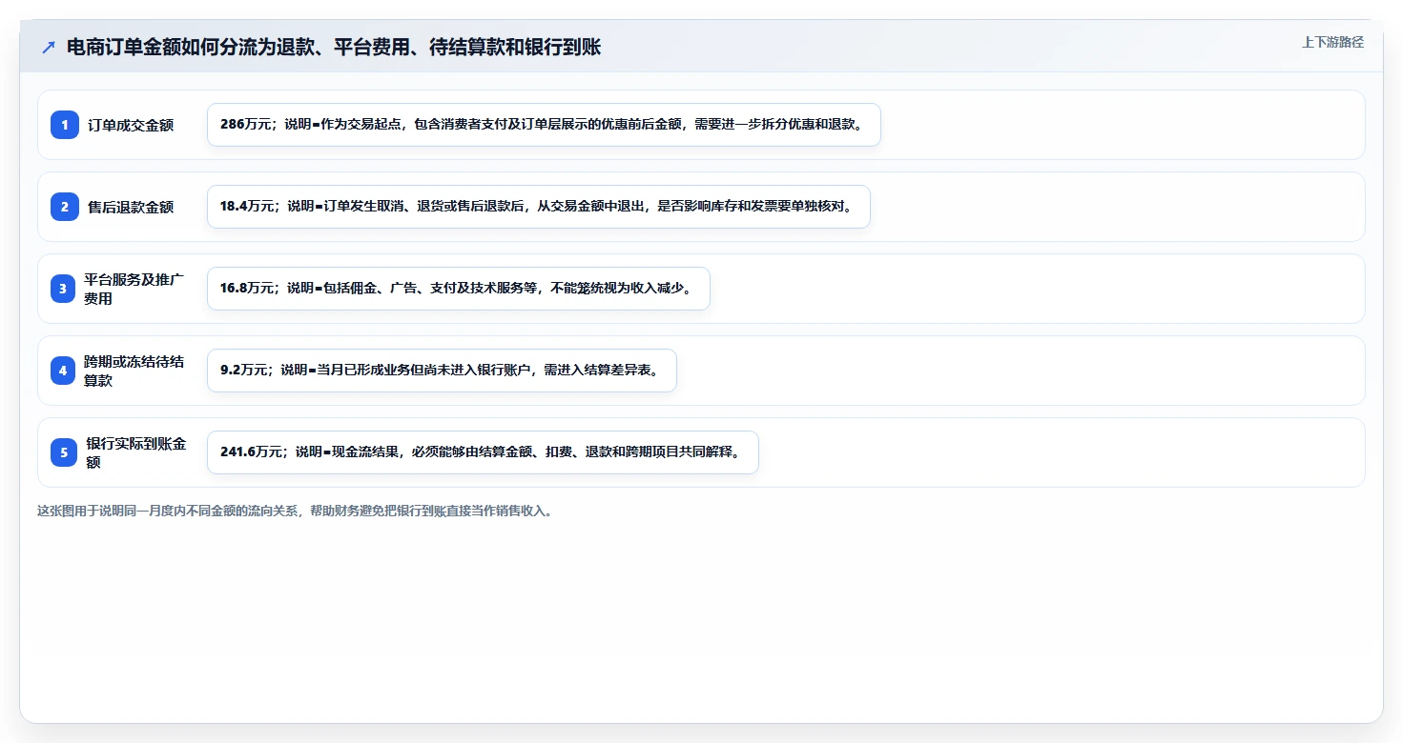1403x743 pixels.
Task: Click the arrow icon beside the title
Action: click(49, 47)
